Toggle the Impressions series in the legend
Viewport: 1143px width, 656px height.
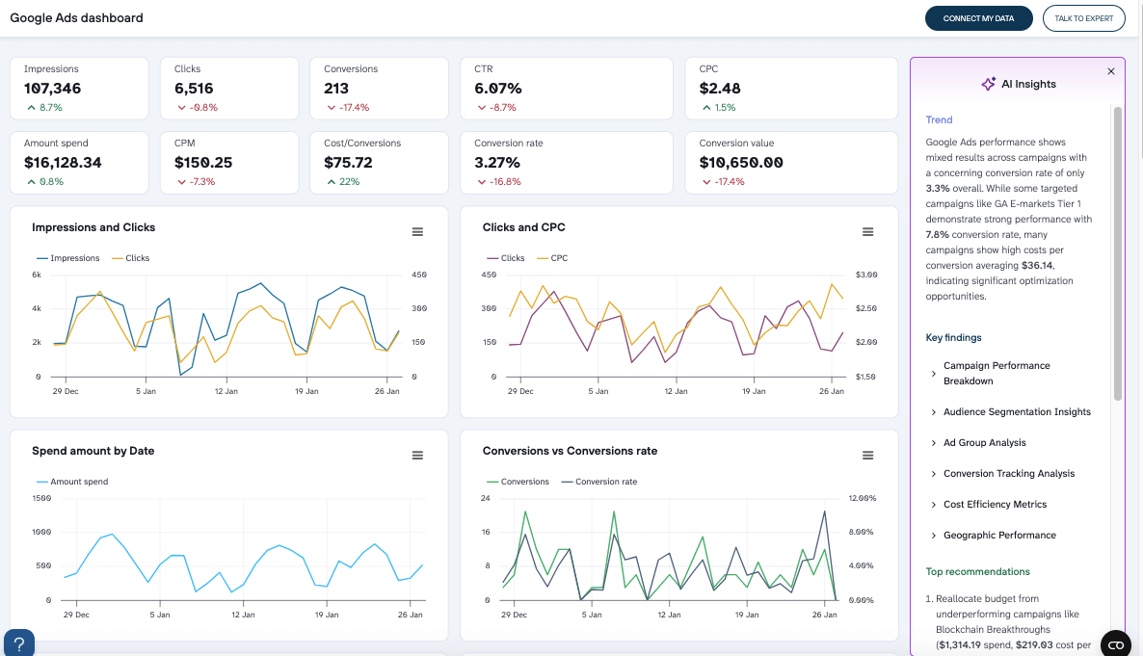(x=66, y=258)
